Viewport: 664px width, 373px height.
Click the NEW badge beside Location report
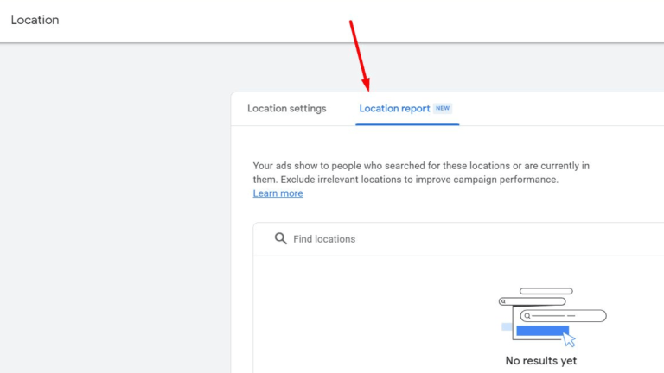click(443, 108)
